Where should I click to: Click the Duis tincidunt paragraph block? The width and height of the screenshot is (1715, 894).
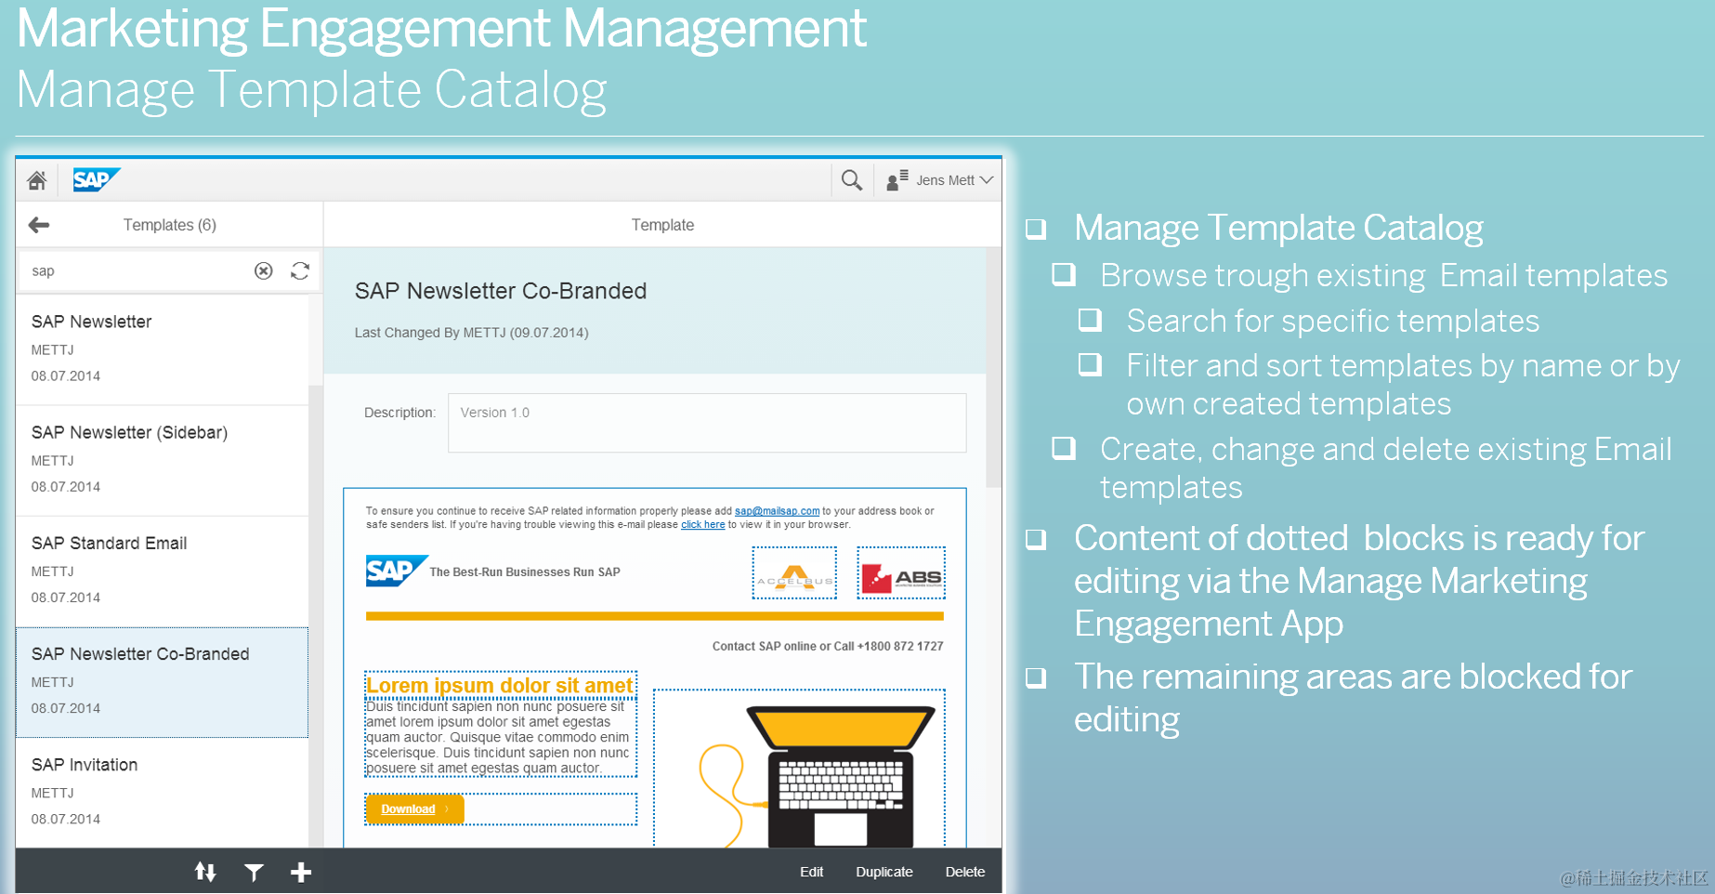click(500, 738)
